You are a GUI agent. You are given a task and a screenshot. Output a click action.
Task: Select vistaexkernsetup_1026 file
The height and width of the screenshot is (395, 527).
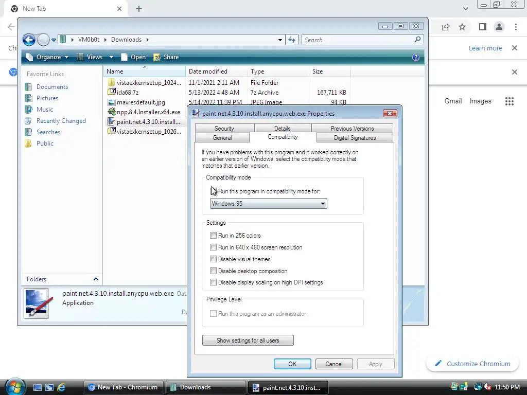[145, 131]
